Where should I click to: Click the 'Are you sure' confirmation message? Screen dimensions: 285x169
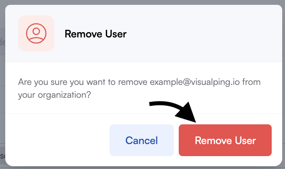[139, 89]
